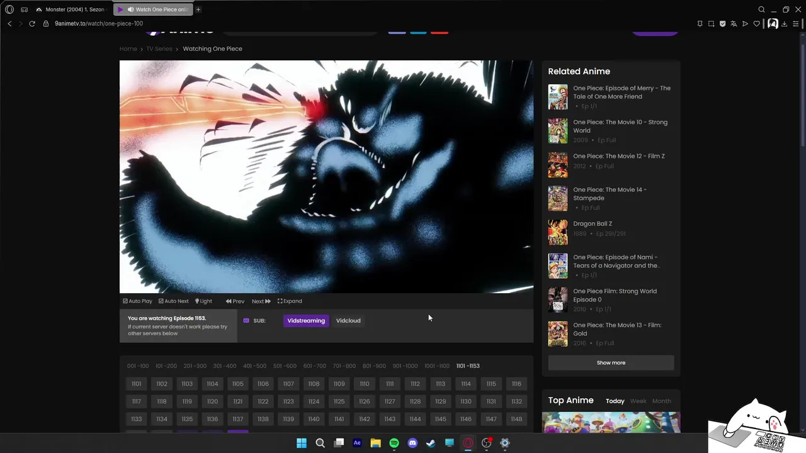The height and width of the screenshot is (453, 806).
Task: Expand the video player via Expand
Action: point(290,301)
